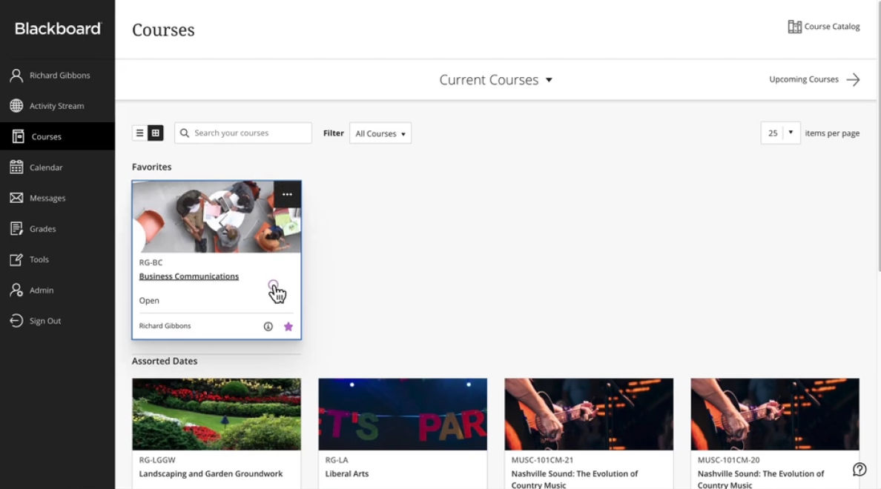Open the Business Communications course link

pyautogui.click(x=188, y=276)
